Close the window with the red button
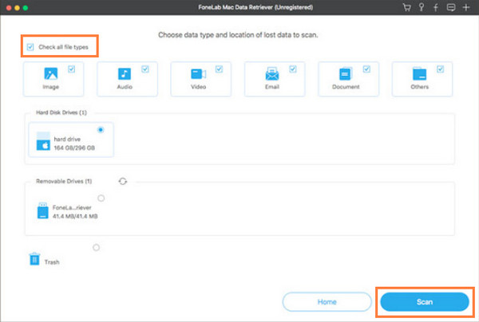Image resolution: width=479 pixels, height=322 pixels. (x=9, y=8)
